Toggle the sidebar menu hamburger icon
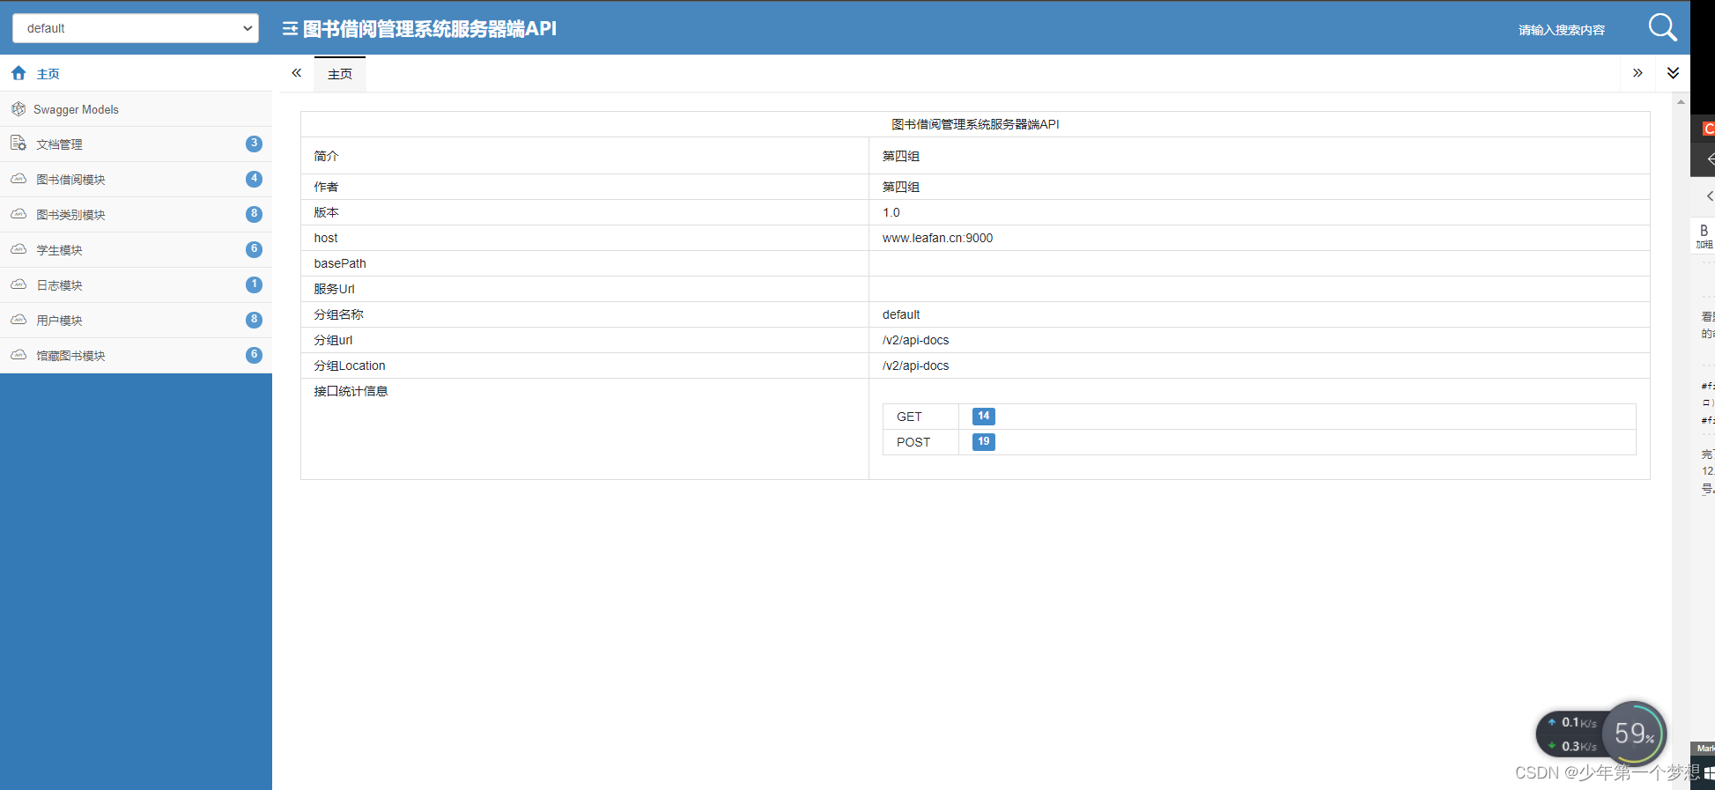1715x790 pixels. 290,29
